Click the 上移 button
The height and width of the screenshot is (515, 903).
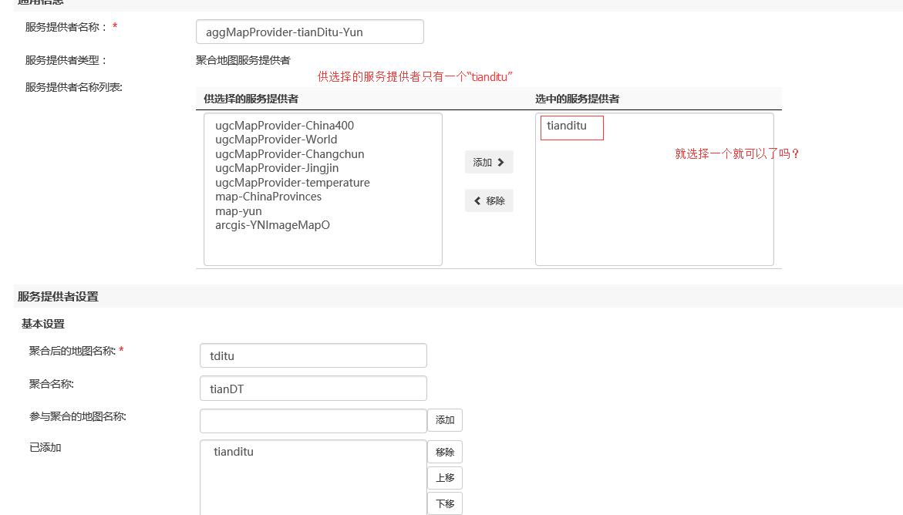[x=445, y=477]
